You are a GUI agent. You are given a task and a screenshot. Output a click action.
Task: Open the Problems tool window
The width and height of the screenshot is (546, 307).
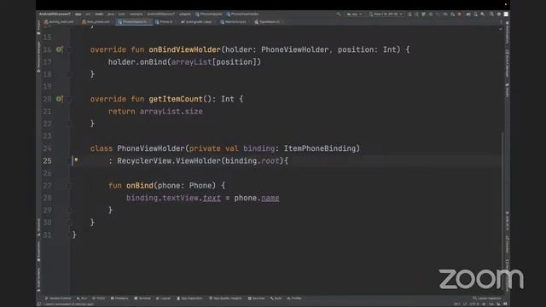click(119, 298)
